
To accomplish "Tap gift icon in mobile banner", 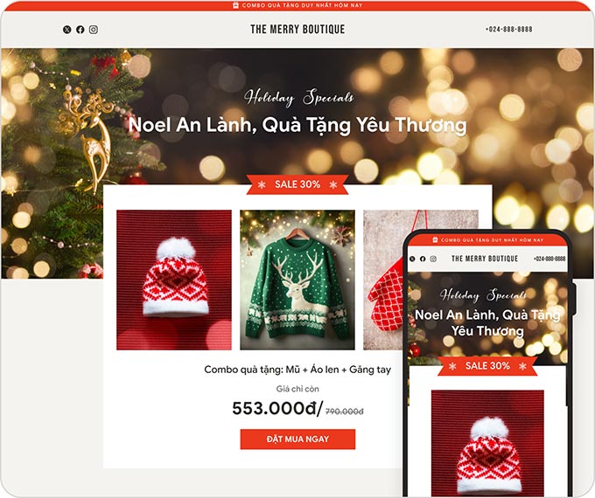I will 435,240.
